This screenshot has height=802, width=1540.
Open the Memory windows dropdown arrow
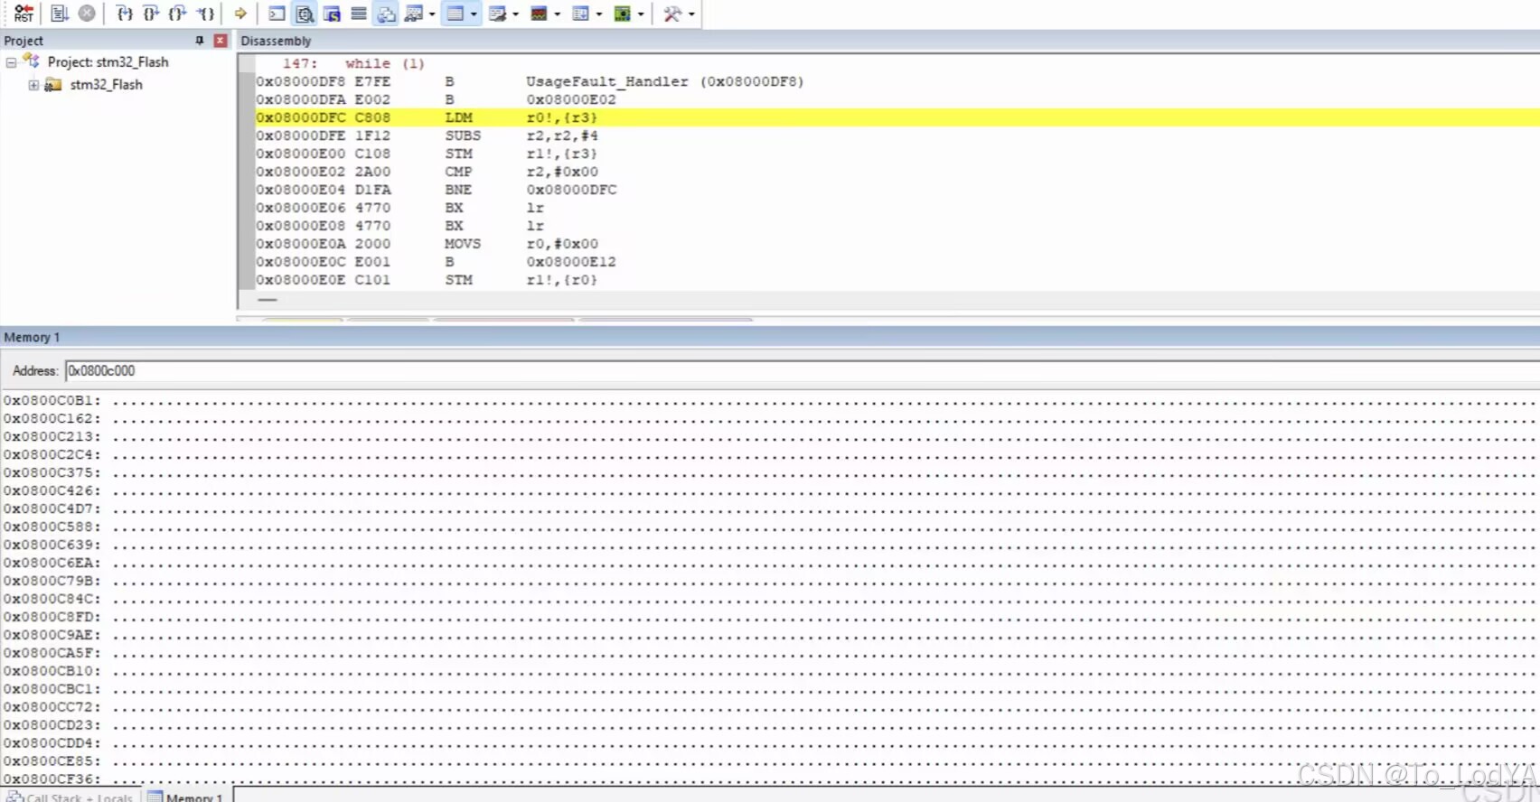474,14
